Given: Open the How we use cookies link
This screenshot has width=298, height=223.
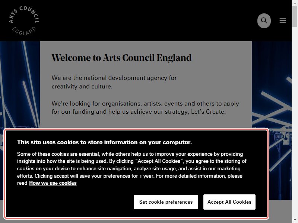Looking at the screenshot, I should click(53, 183).
